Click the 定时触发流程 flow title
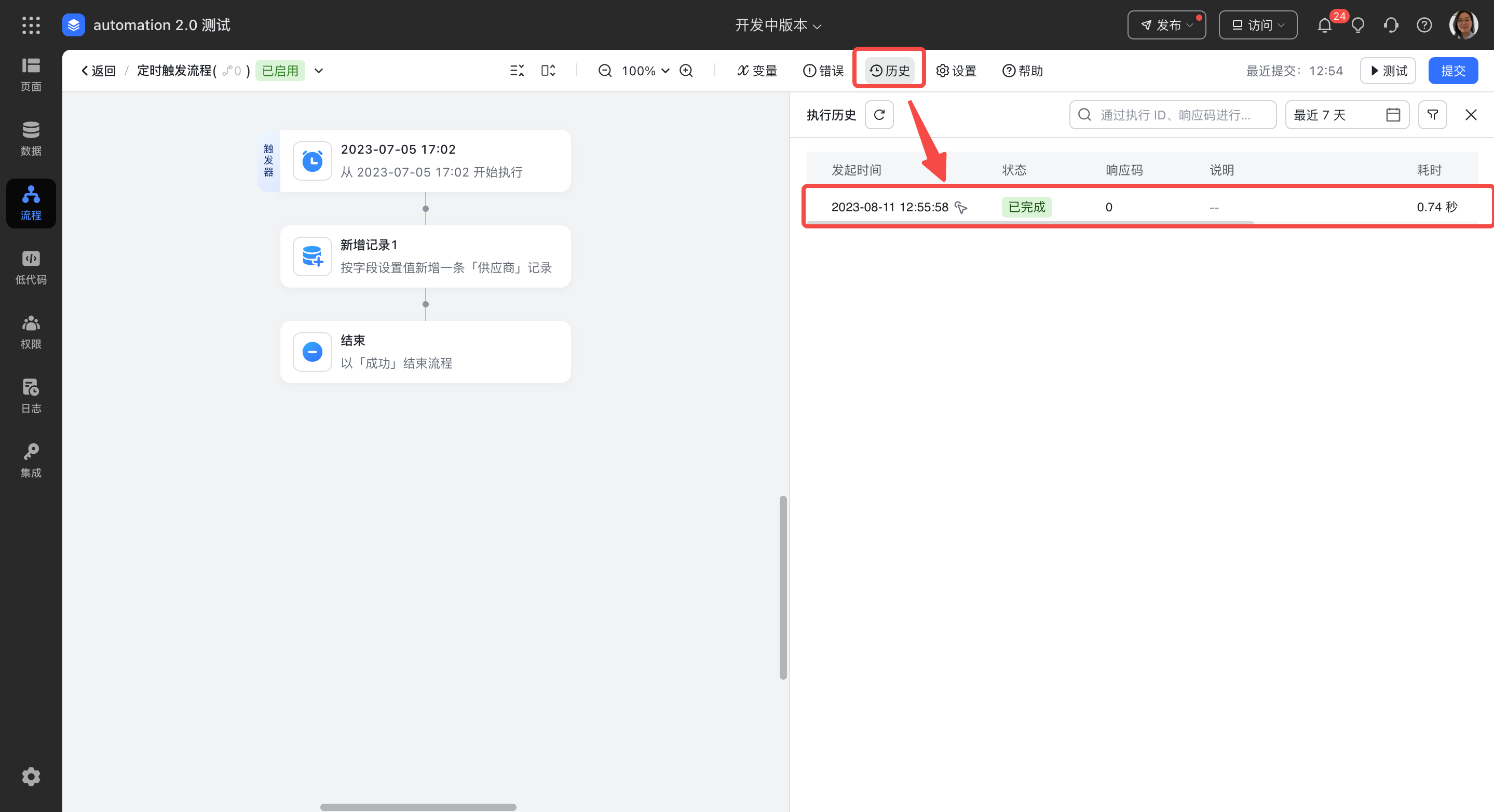 pos(174,71)
